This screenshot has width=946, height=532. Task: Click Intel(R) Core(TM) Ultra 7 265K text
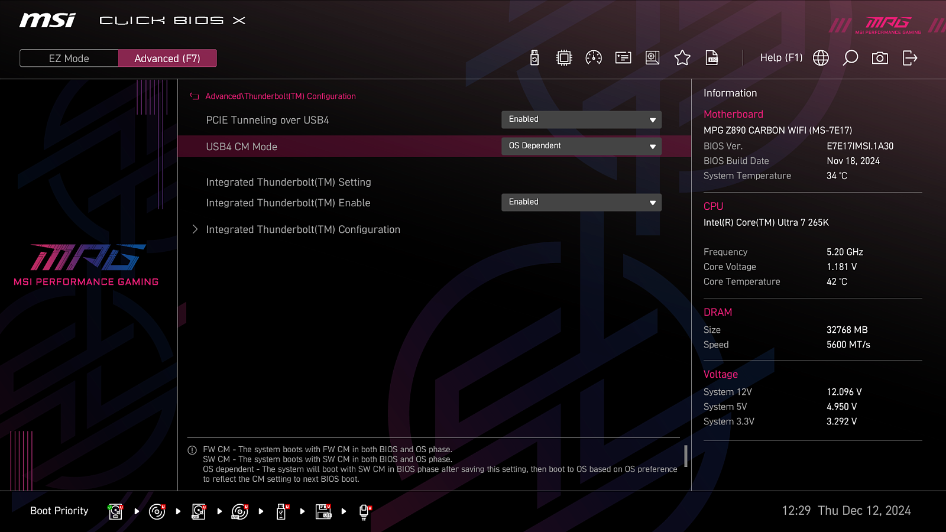[766, 222]
